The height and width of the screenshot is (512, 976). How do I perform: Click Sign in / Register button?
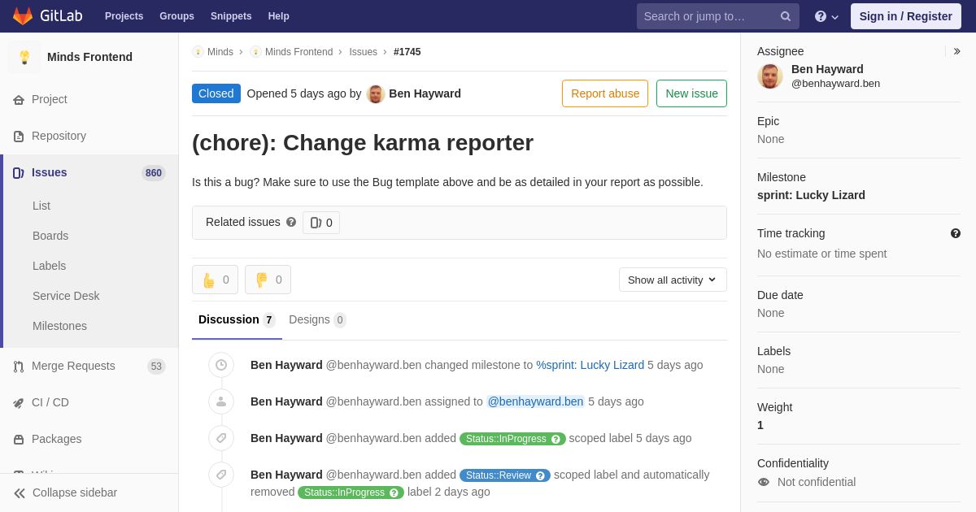tap(906, 16)
